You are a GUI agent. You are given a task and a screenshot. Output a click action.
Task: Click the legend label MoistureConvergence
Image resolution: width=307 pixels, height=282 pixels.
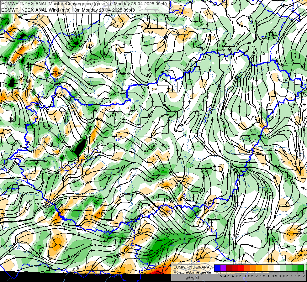192,272
